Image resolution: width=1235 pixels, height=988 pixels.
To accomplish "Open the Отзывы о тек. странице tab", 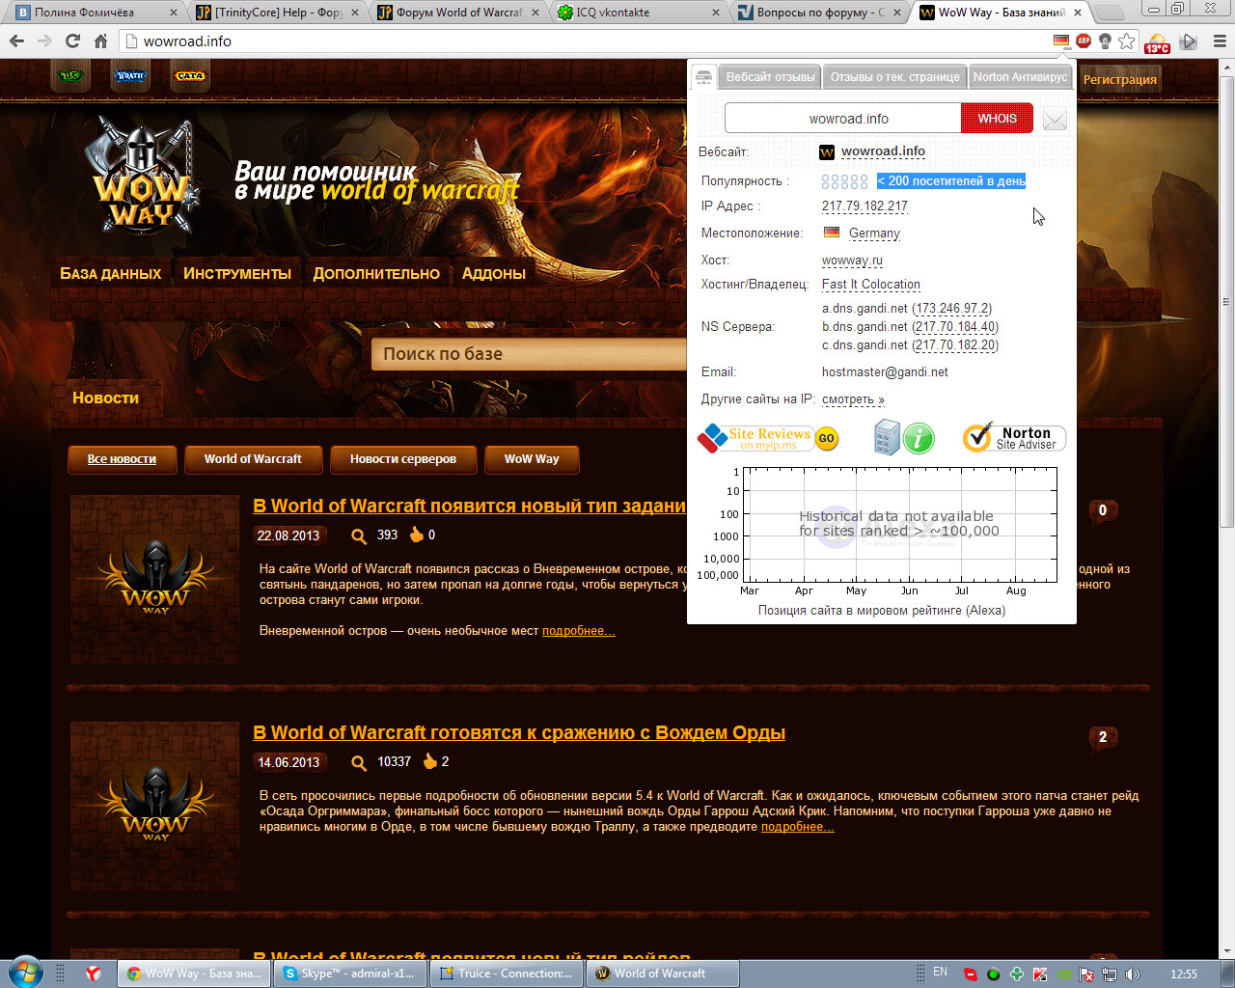I will (894, 77).
